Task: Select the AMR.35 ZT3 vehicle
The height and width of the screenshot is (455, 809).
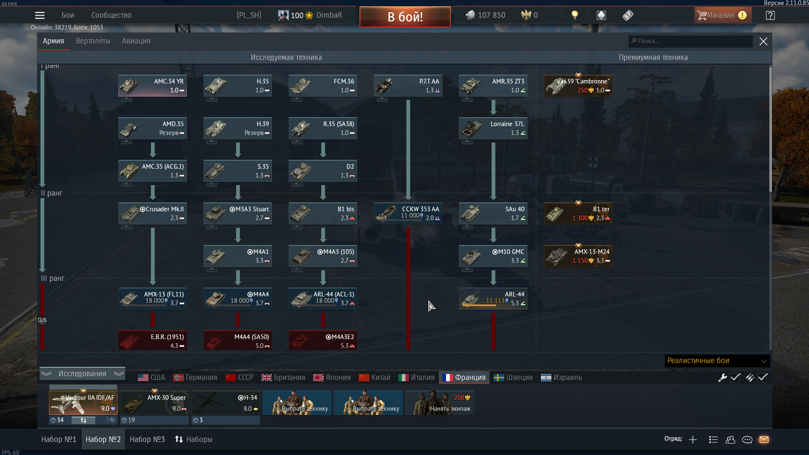Action: coord(493,86)
